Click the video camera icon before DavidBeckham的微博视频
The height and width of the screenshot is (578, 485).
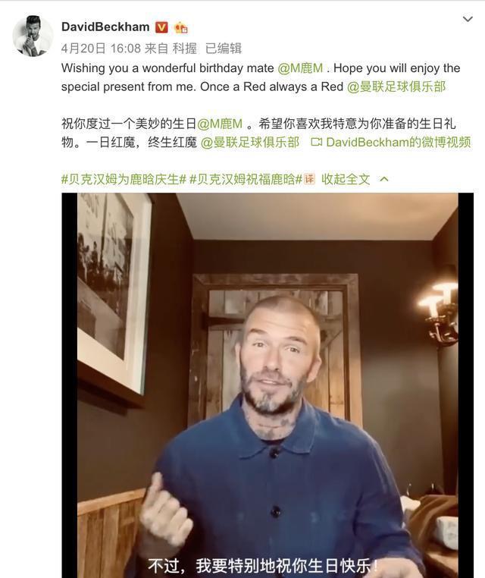click(316, 142)
